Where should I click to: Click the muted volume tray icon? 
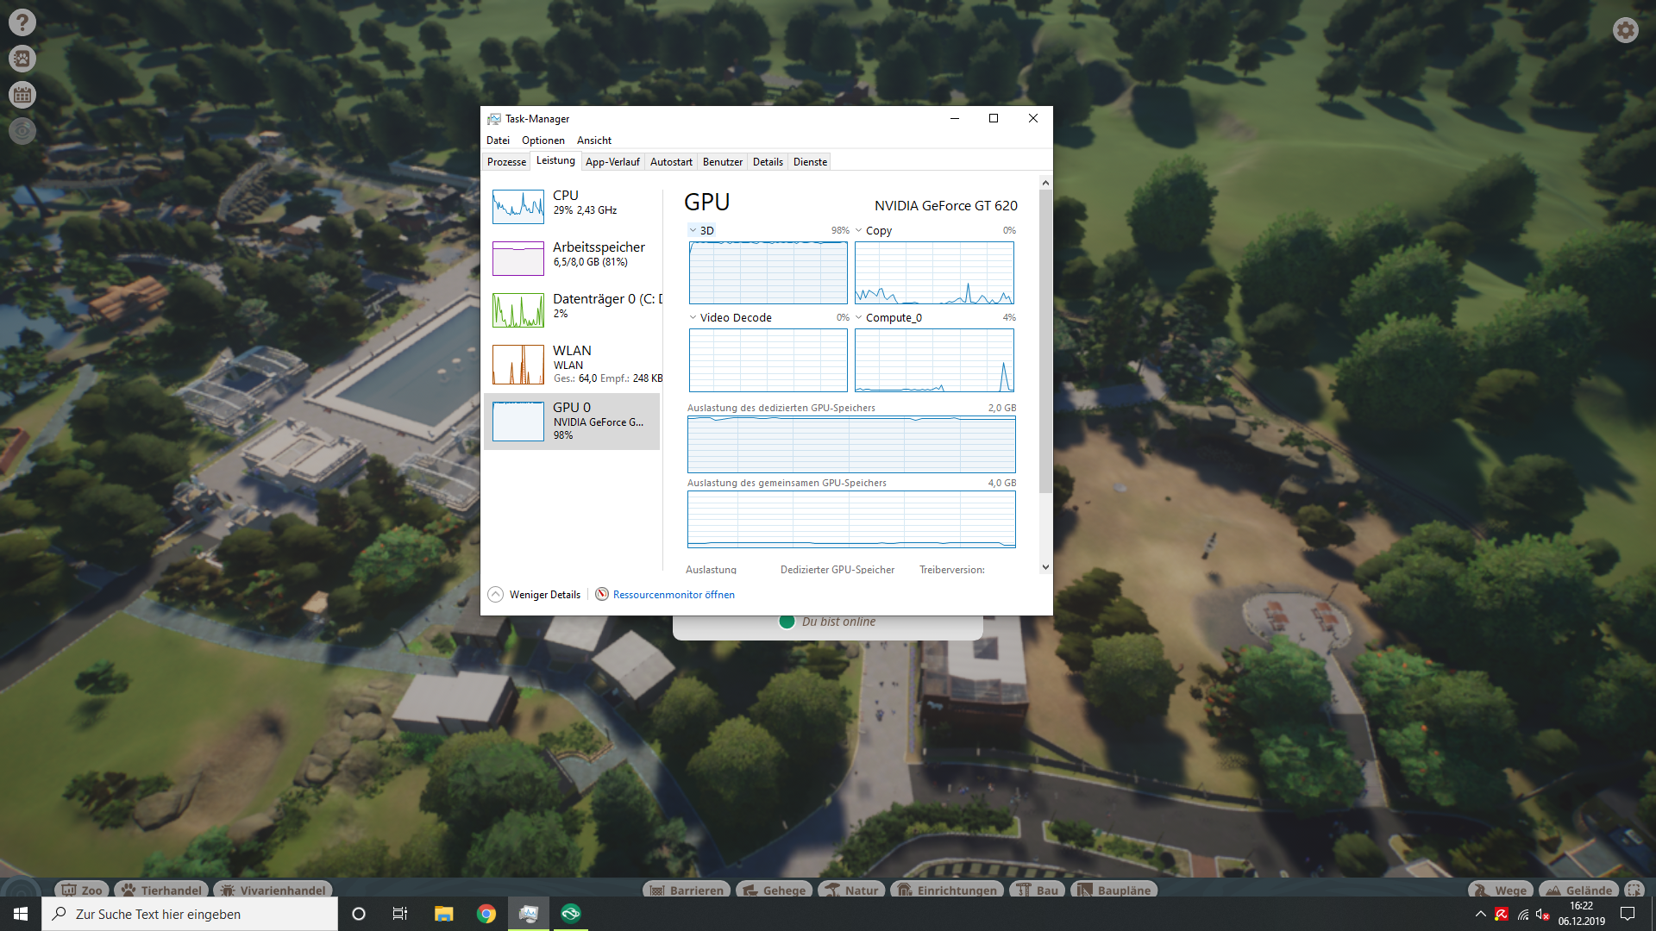1543,914
